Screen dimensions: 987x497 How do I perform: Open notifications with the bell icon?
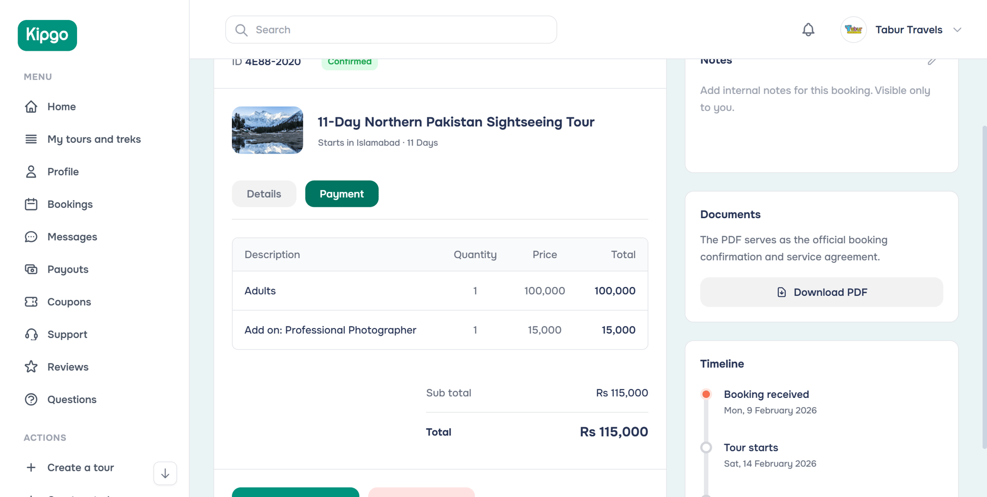coord(808,29)
